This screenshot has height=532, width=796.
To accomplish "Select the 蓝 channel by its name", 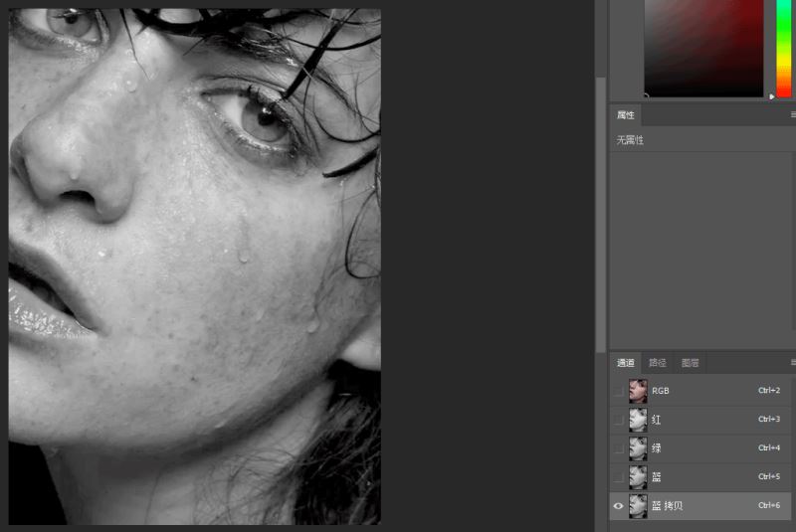I will [657, 477].
